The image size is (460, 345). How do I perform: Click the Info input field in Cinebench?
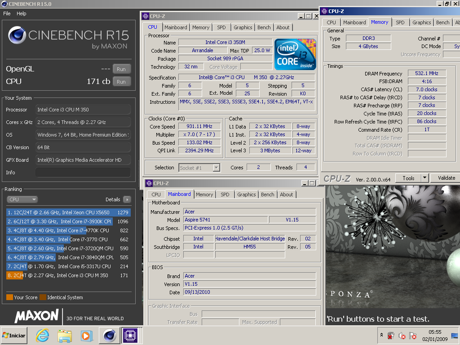click(83, 172)
